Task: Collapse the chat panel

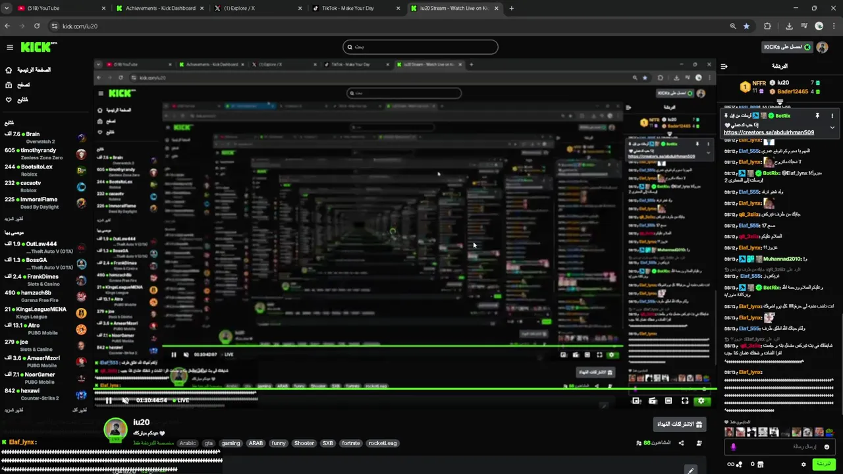Action: (724, 66)
